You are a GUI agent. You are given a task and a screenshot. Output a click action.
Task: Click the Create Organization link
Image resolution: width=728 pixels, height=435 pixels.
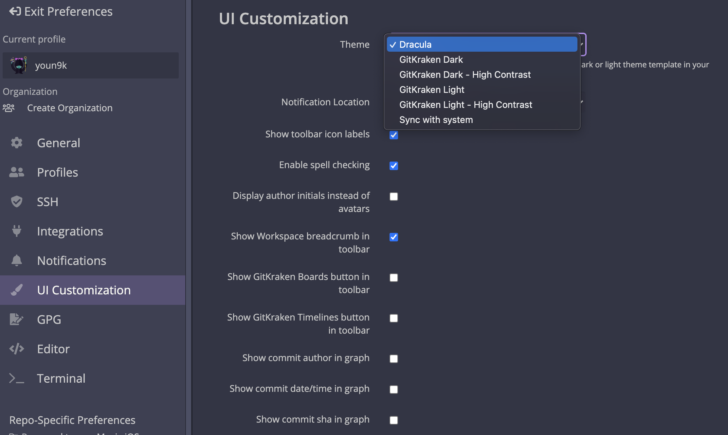69,108
